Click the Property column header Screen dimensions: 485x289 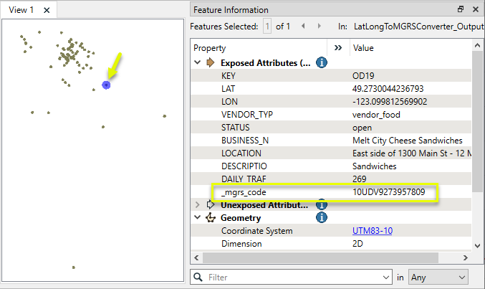(258, 47)
